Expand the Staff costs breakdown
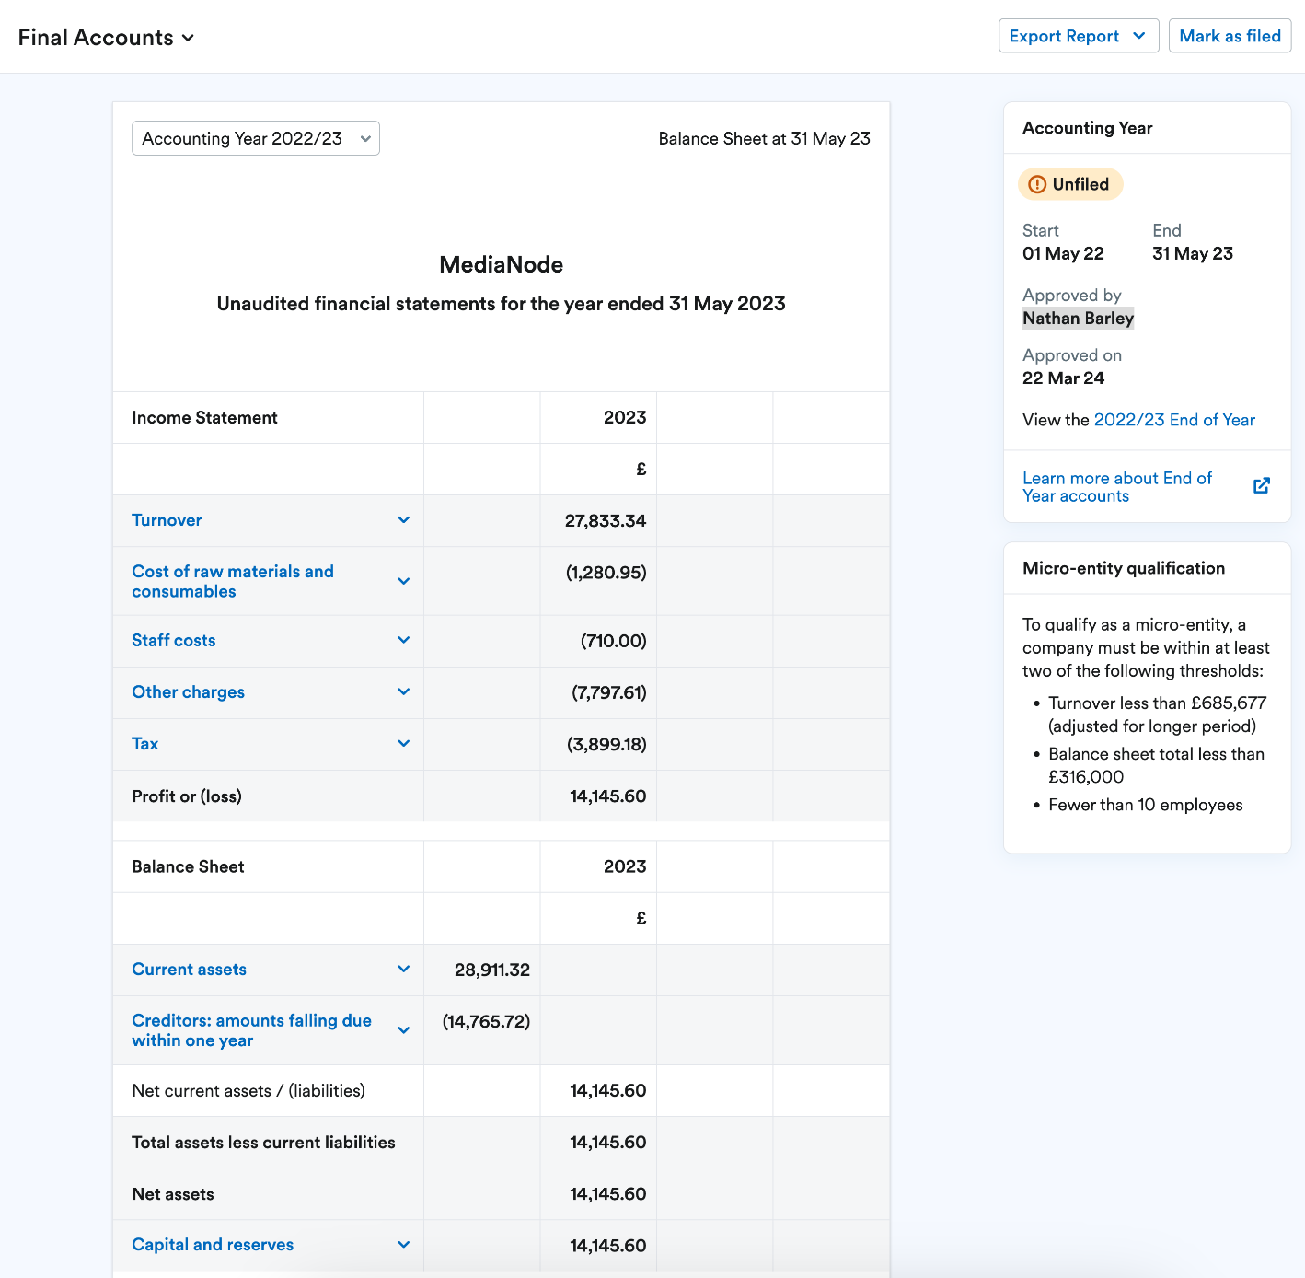 tap(403, 640)
